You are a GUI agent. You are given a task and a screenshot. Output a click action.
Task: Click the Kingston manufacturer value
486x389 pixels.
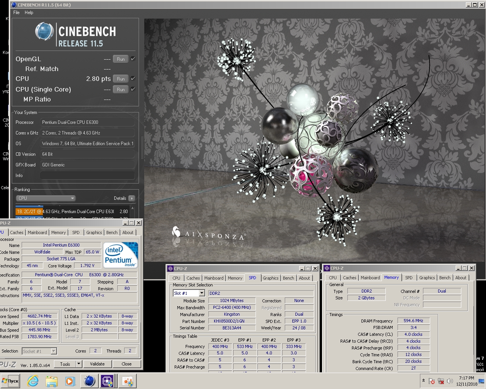click(x=232, y=314)
